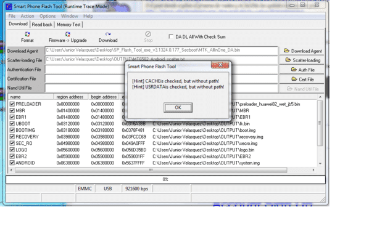Open the Options menu
This screenshot has width=369, height=236.
[x=48, y=16]
